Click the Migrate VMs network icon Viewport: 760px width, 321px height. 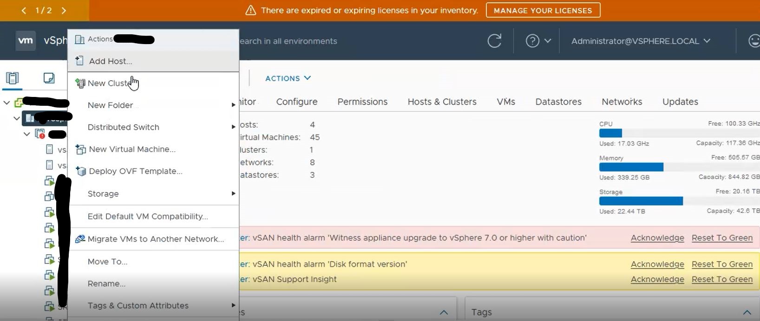click(x=80, y=239)
